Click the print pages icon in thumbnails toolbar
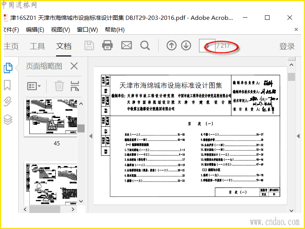305x229 pixels. [75, 86]
